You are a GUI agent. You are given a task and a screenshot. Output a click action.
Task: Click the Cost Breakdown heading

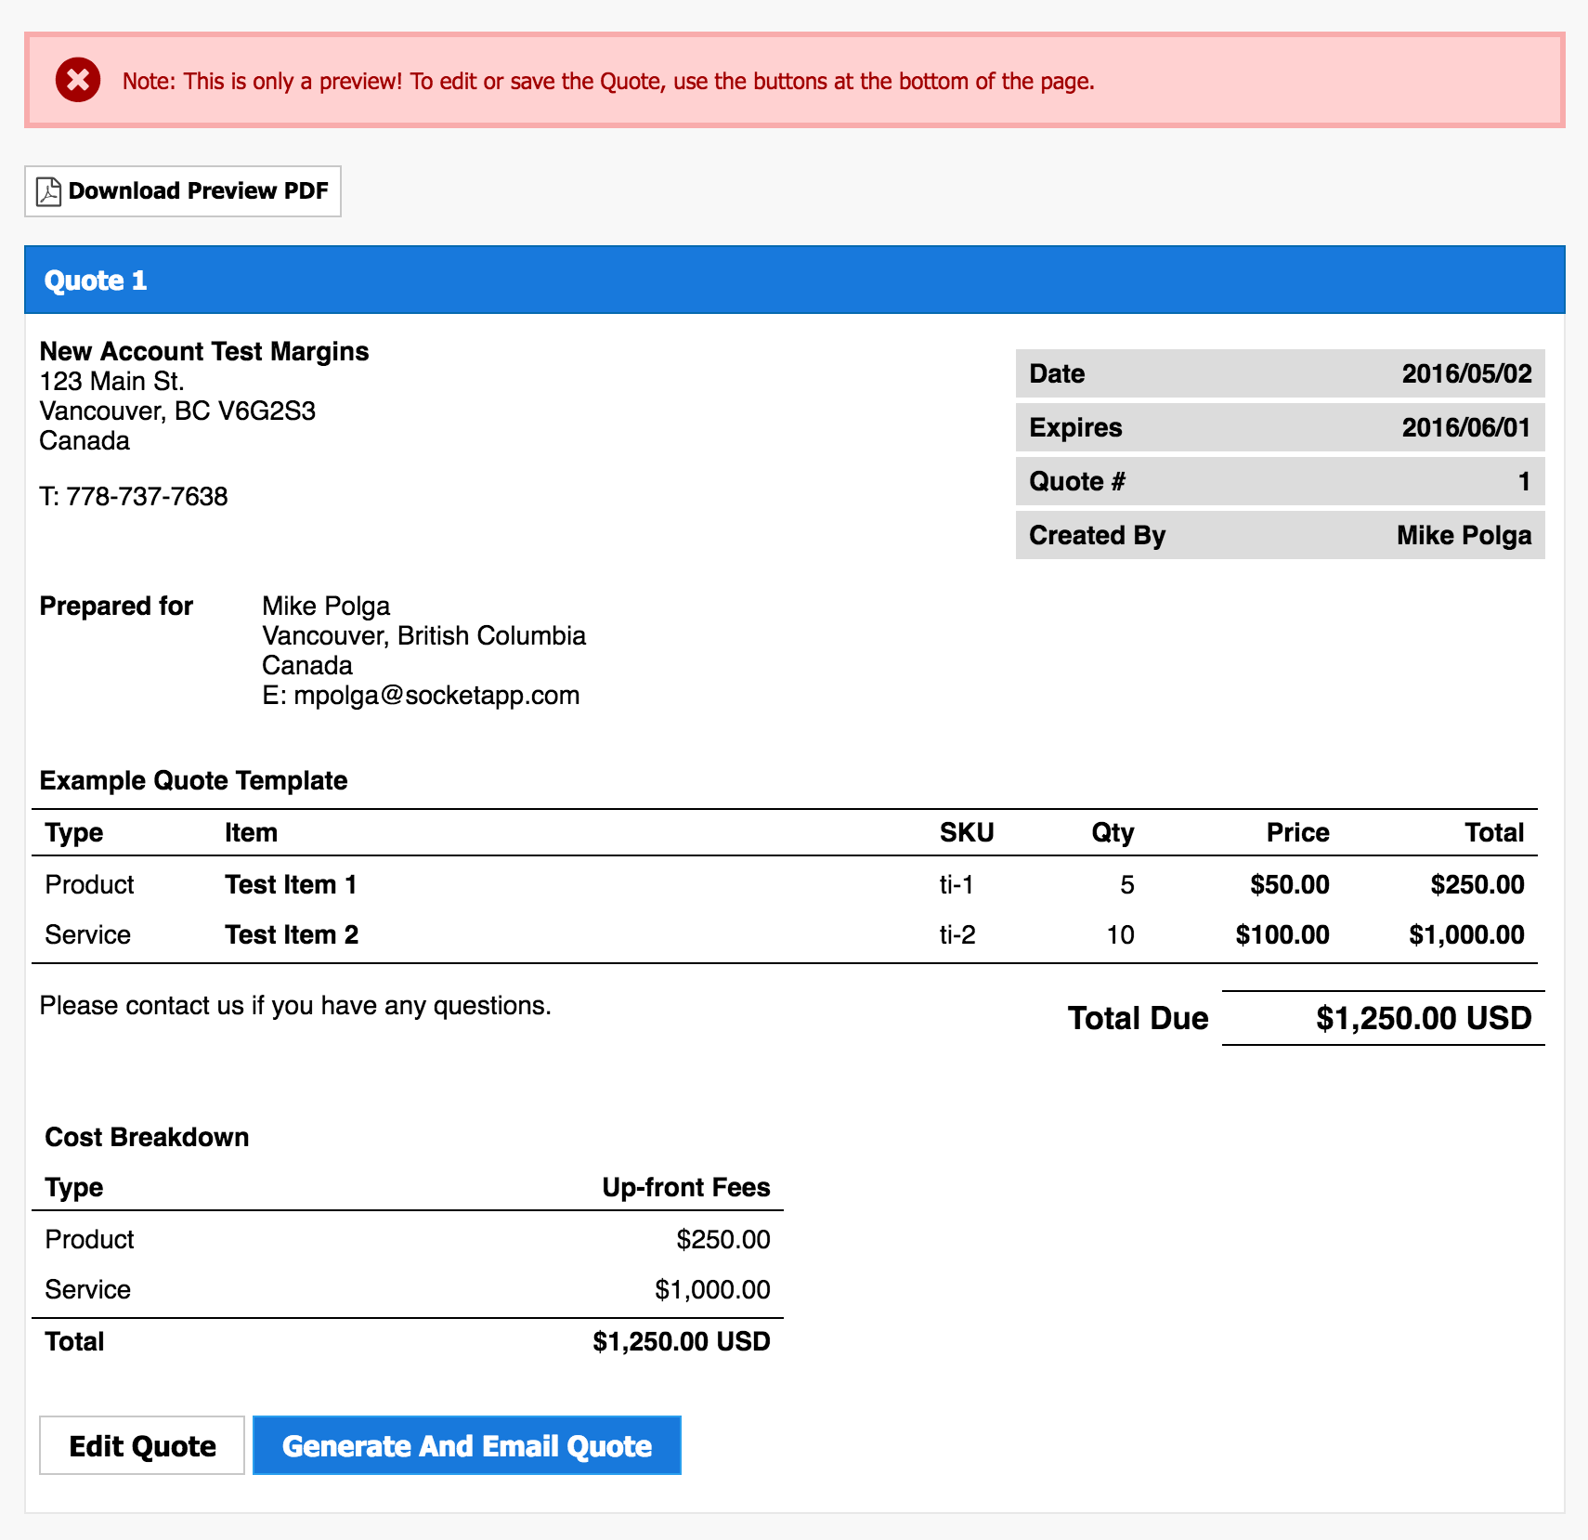point(147,1137)
